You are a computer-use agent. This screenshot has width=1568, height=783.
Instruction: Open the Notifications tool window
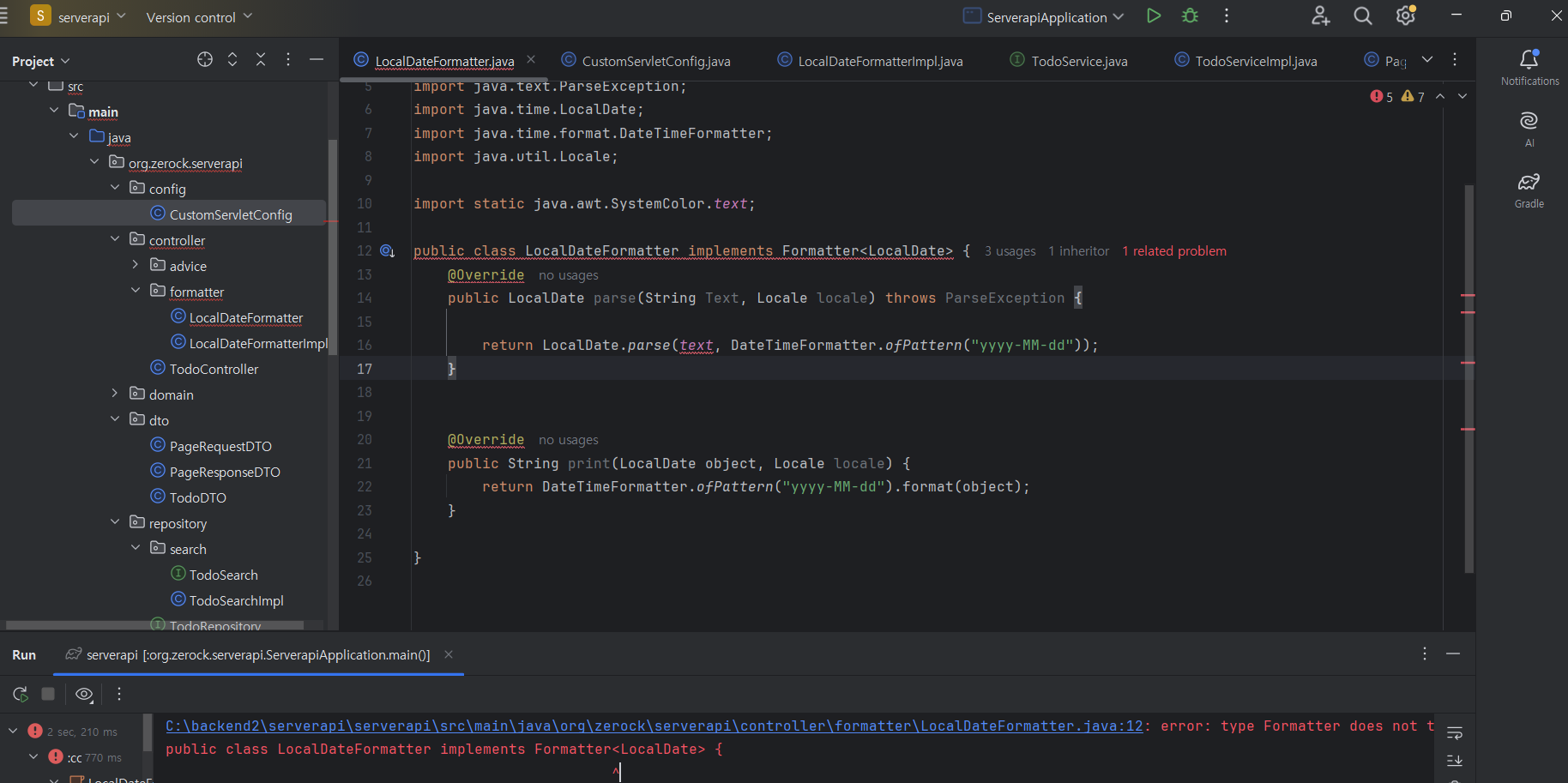[x=1529, y=67]
